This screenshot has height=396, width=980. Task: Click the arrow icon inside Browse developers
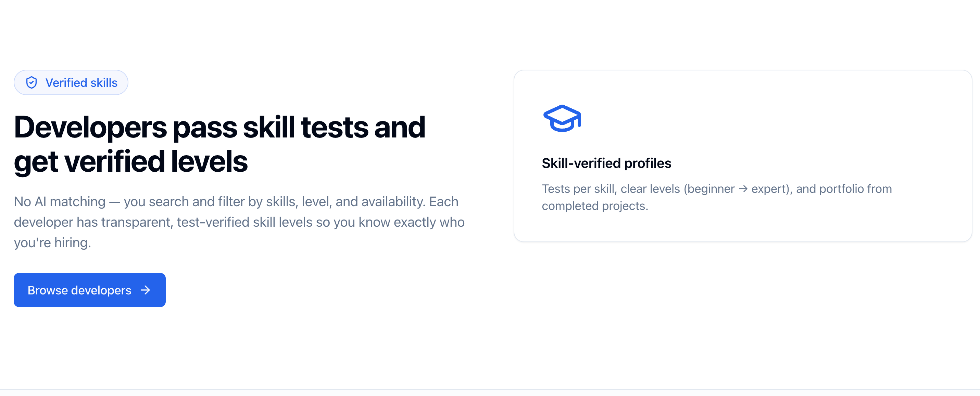point(145,290)
